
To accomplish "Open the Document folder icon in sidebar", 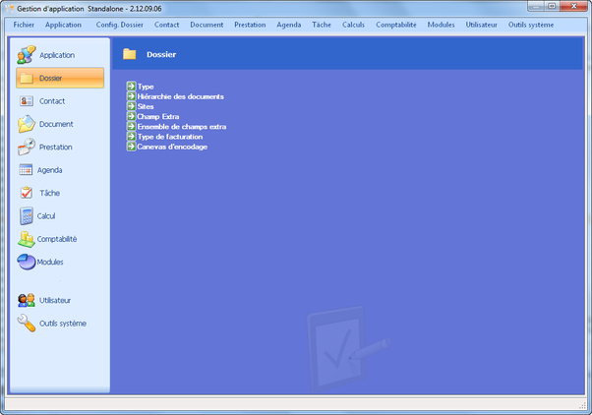I will coord(27,124).
